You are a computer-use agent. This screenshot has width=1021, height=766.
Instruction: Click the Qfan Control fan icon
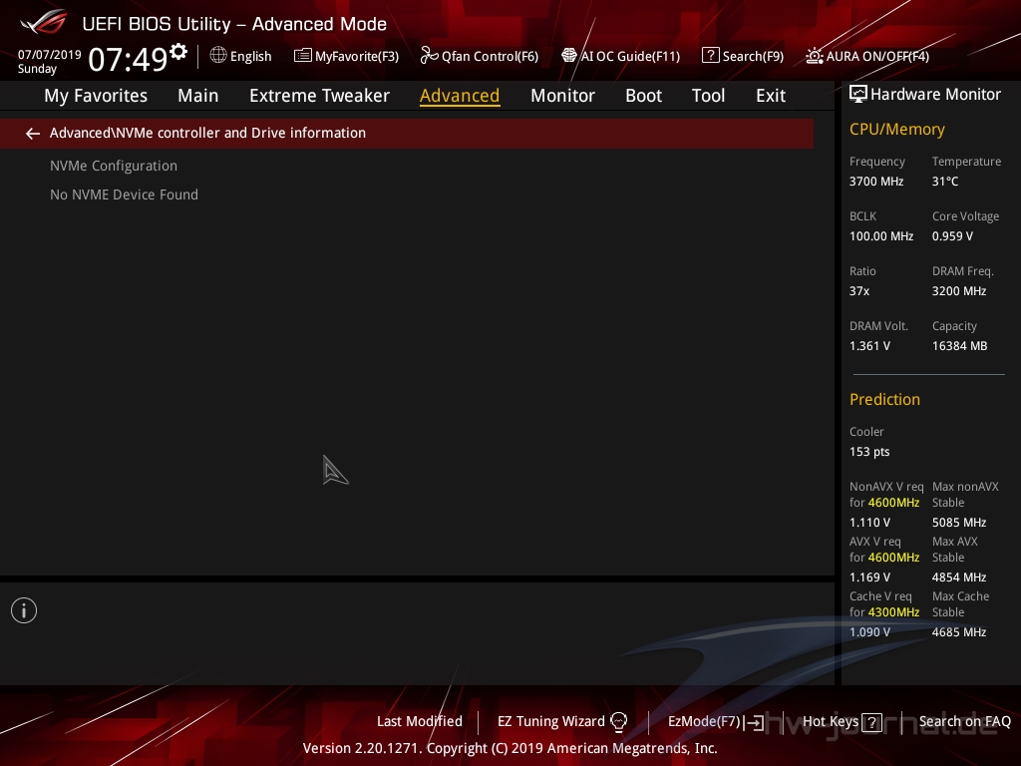pyautogui.click(x=429, y=56)
